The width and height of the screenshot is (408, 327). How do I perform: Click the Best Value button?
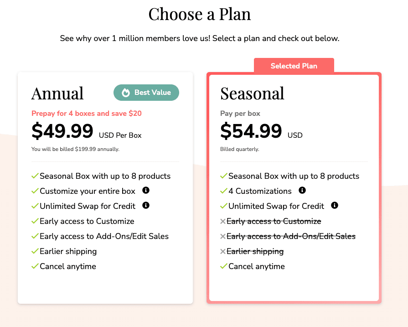coord(146,93)
